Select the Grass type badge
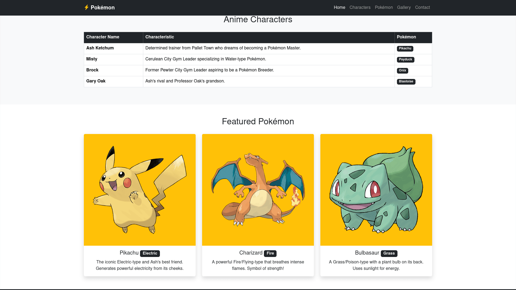 [389, 253]
